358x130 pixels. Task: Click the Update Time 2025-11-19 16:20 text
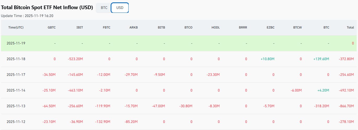pos(27,16)
